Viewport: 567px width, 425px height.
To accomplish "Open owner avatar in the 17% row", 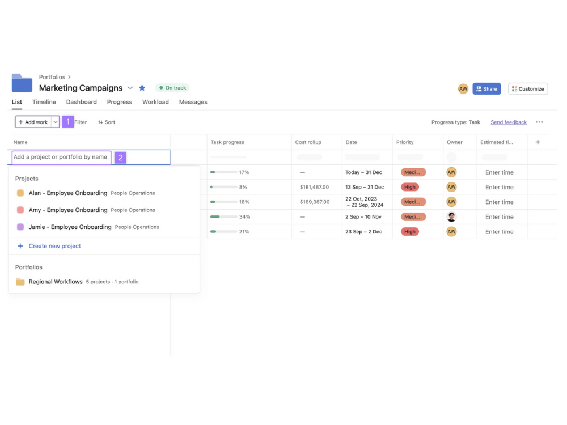I will [x=451, y=172].
